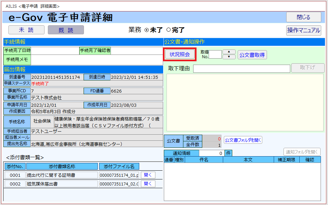
Task: Click the 添付ファイル名 column header
Action: (119, 166)
